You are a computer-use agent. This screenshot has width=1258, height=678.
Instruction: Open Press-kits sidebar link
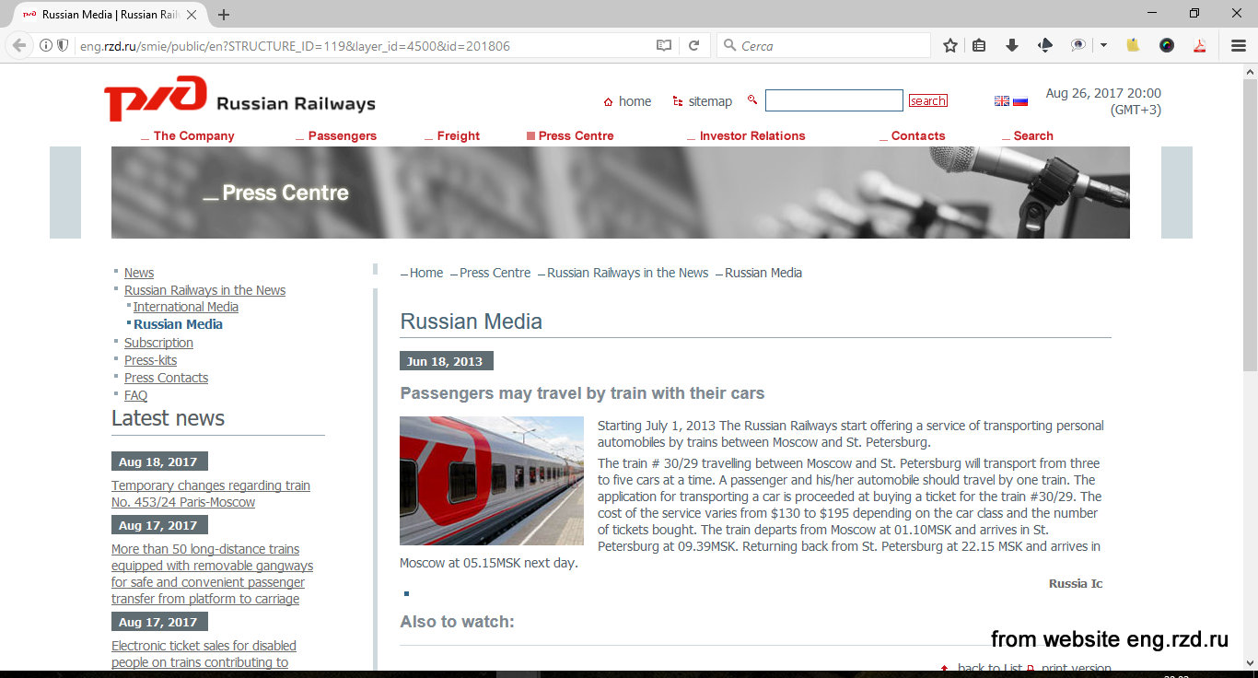pos(150,360)
